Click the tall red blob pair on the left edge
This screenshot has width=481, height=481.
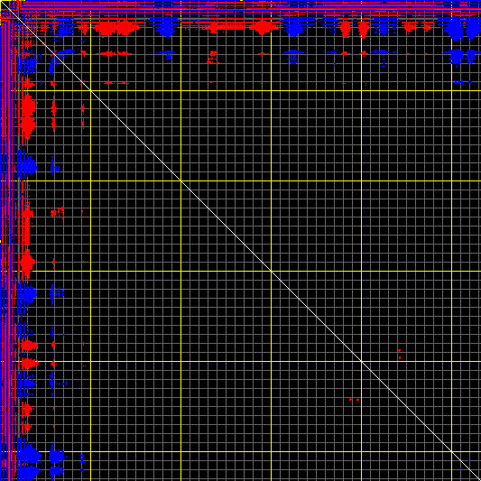(x=28, y=116)
